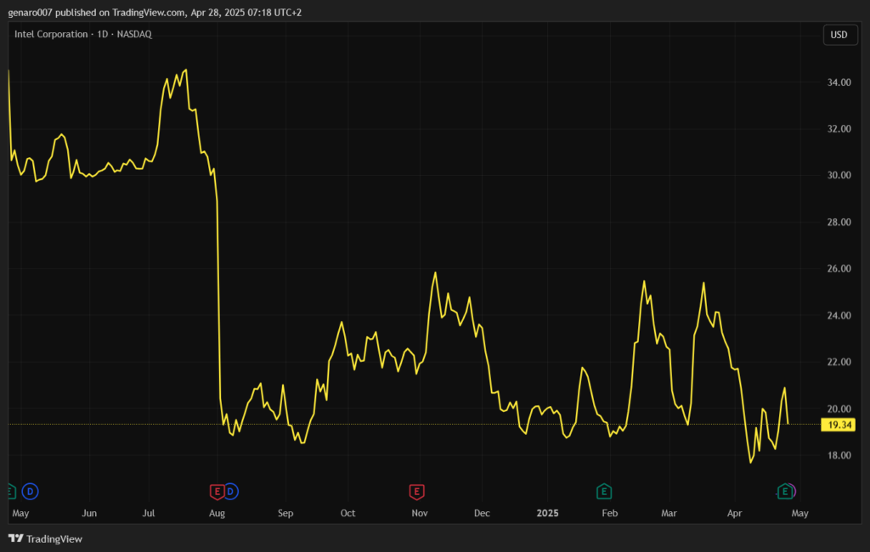This screenshot has width=870, height=552.
Task: Select the green earnings marker in late April
Action: tap(786, 491)
